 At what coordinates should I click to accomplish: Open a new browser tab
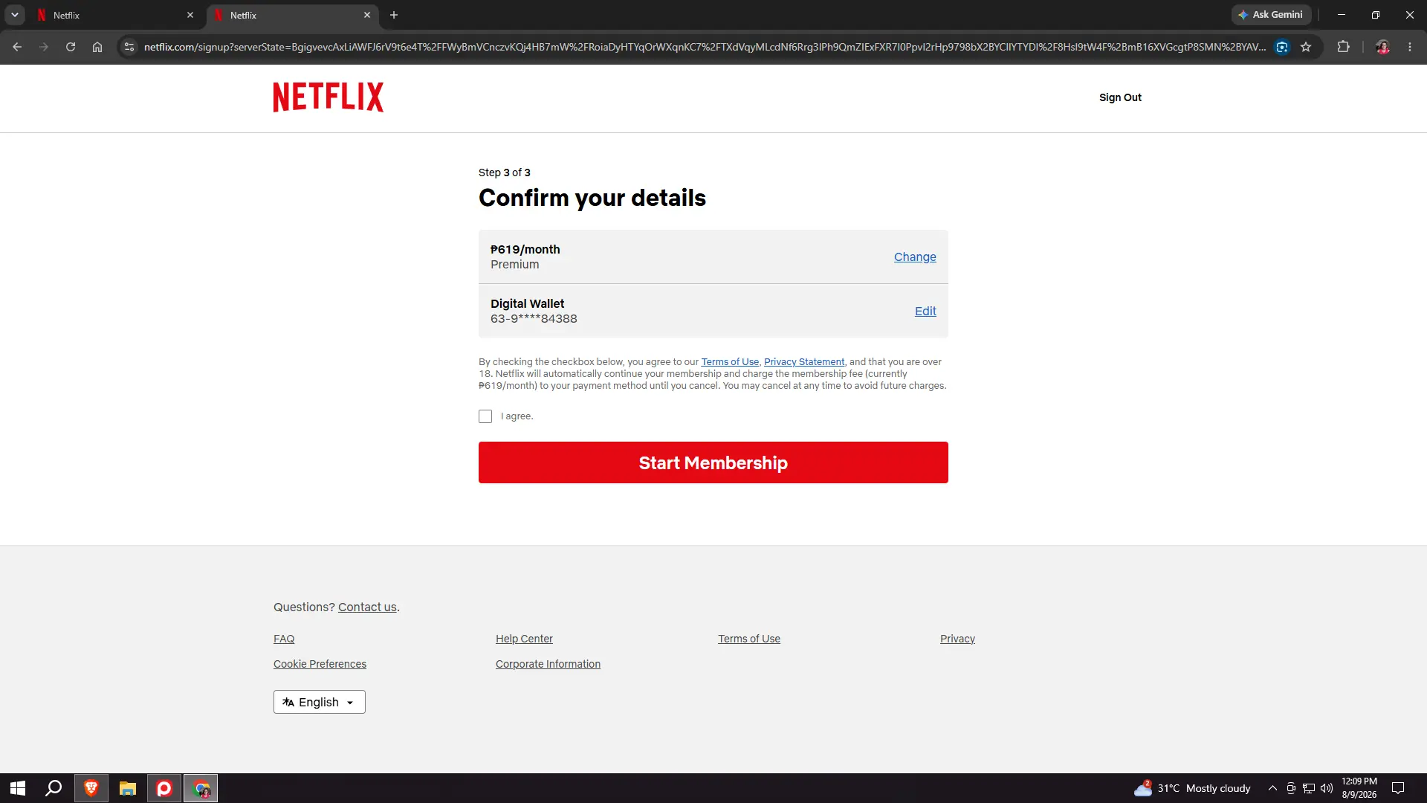point(394,15)
